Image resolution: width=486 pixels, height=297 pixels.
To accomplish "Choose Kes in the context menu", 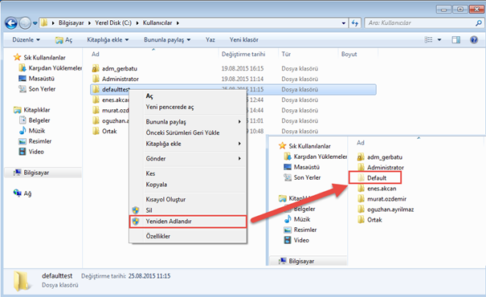I will [x=188, y=173].
